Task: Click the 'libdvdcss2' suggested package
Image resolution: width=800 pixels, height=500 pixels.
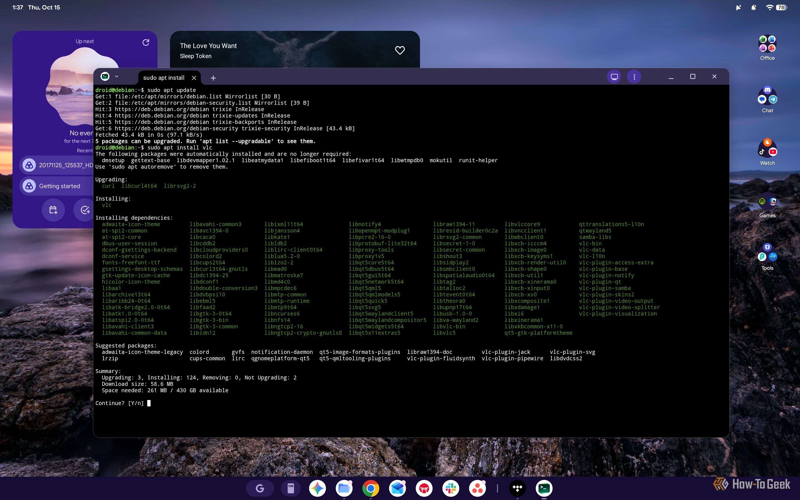Action: pos(566,358)
